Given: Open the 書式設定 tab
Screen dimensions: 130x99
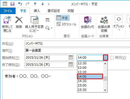Looking at the screenshot, I should pos(54,11).
